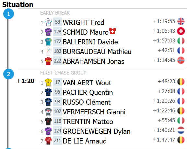Screen dimensions: 190x149
Task: Open rider WRIGHT Fred's profile link
Action: (83, 22)
